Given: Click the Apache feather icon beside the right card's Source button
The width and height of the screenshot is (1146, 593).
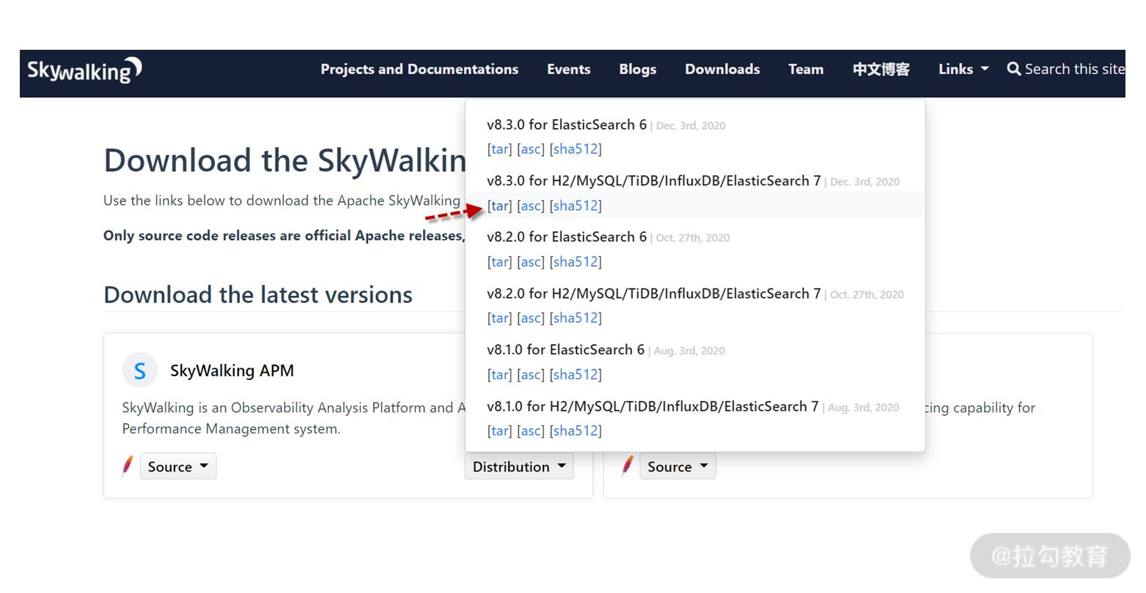Looking at the screenshot, I should (x=628, y=466).
